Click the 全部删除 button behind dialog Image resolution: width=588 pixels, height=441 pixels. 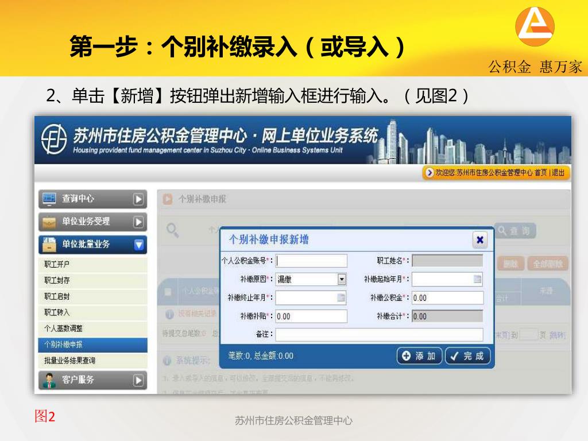point(547,264)
